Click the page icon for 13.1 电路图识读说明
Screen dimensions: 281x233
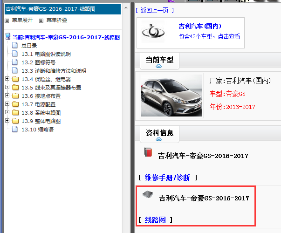(x=15, y=54)
